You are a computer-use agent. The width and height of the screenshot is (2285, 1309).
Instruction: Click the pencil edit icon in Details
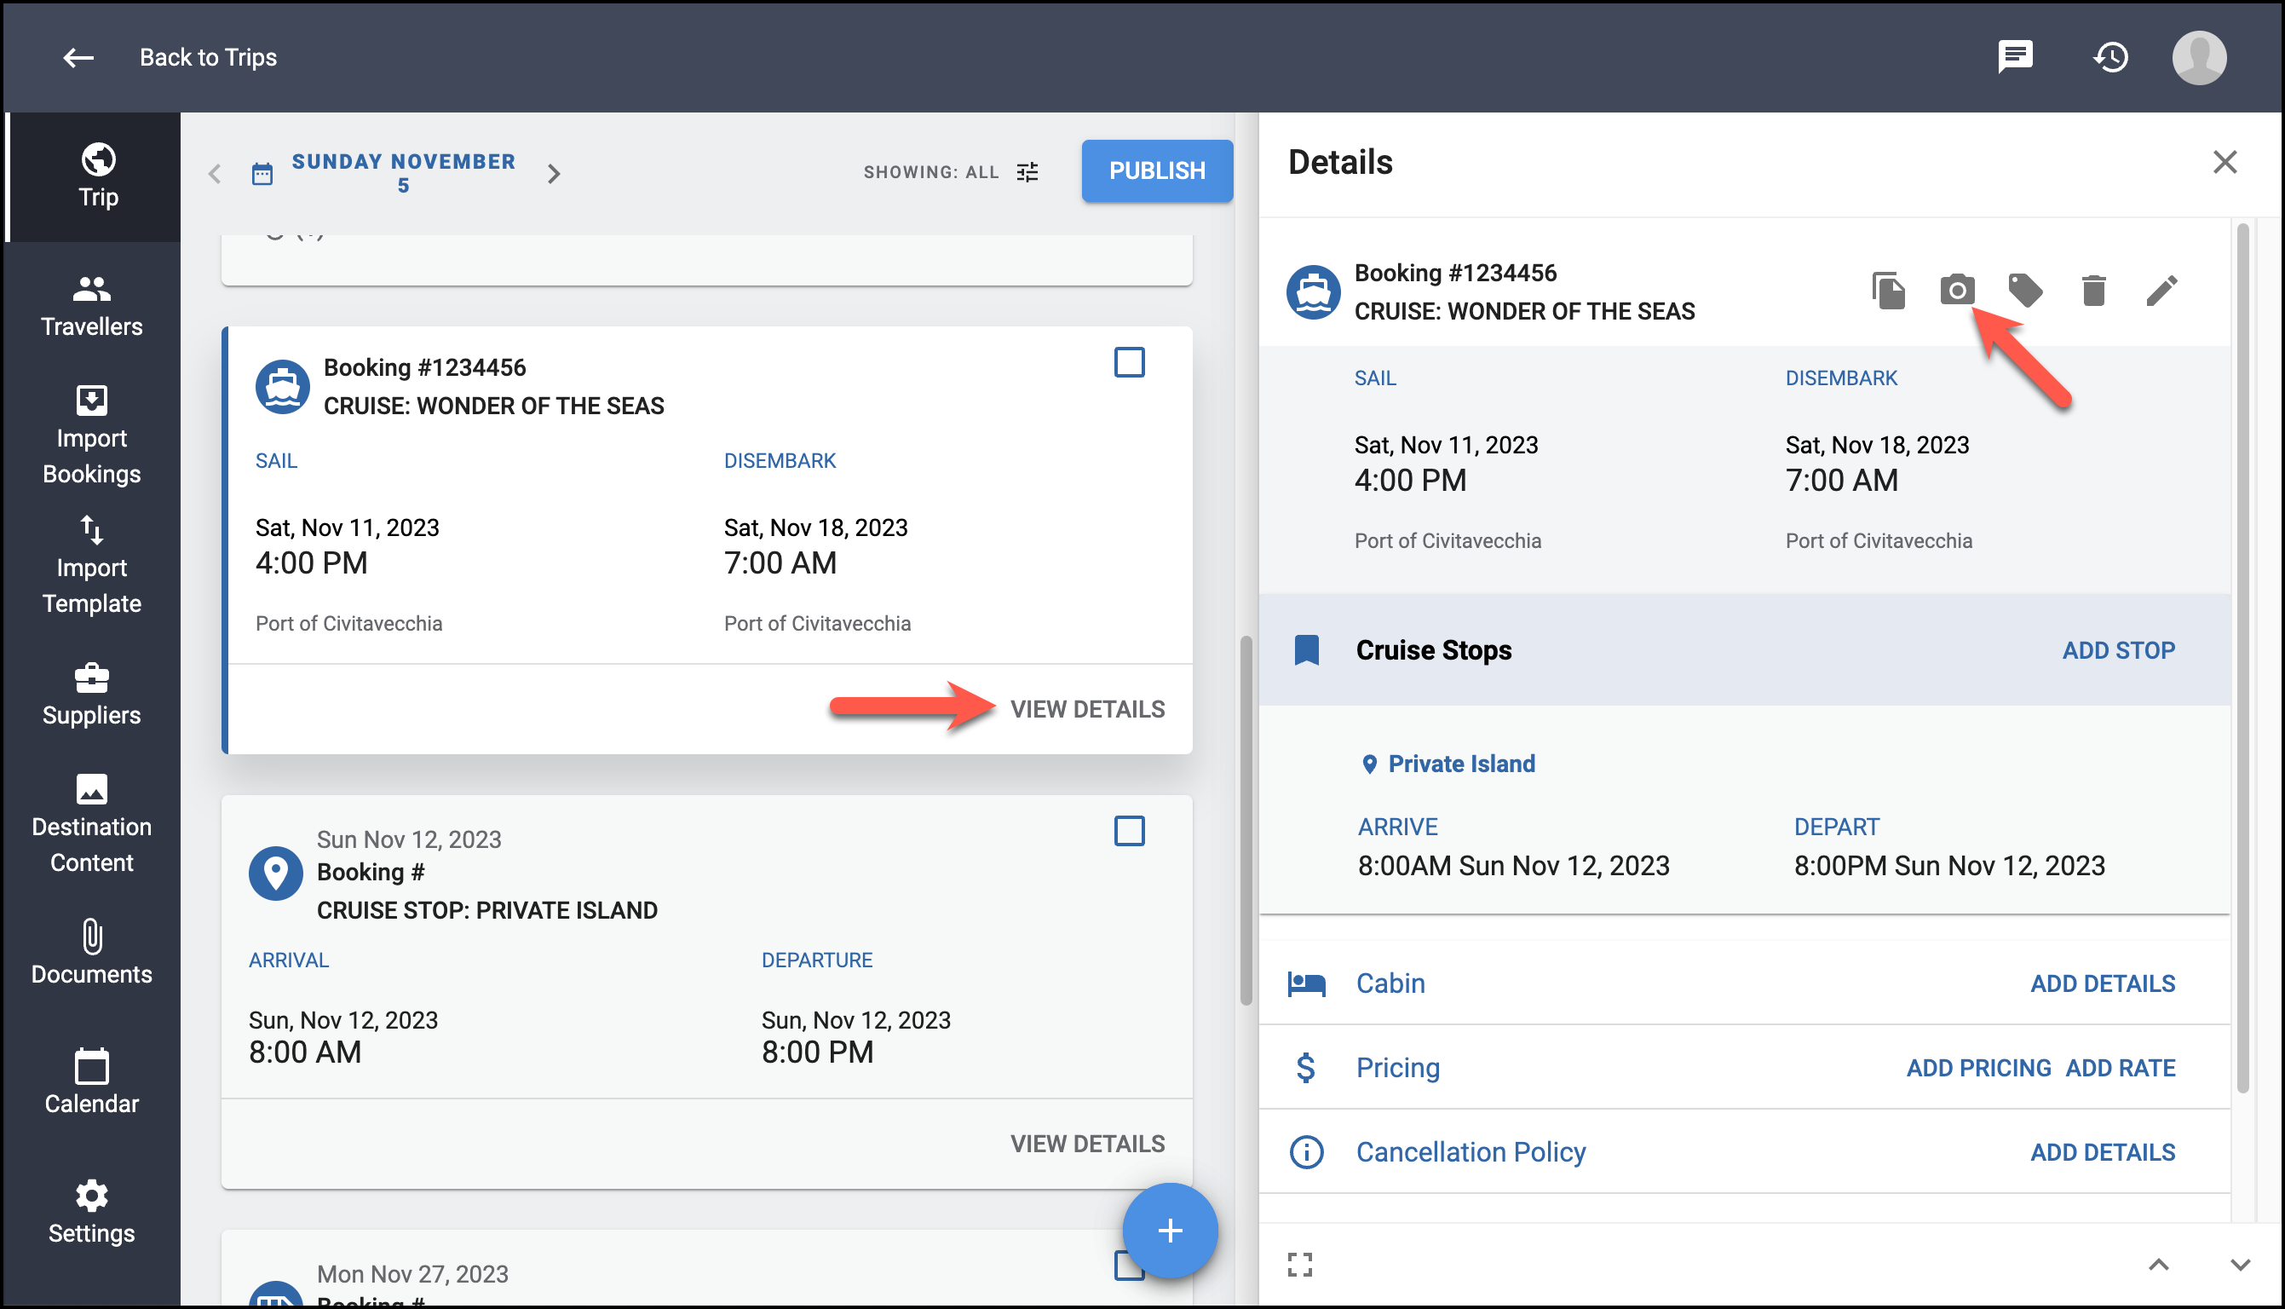coord(2161,291)
